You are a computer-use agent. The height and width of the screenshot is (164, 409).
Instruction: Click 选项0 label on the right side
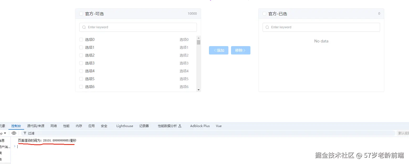click(184, 40)
